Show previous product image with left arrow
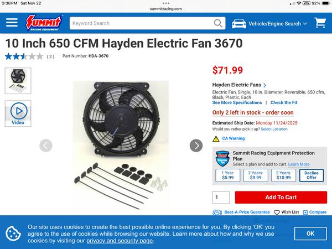The width and height of the screenshot is (332, 249). click(x=46, y=146)
